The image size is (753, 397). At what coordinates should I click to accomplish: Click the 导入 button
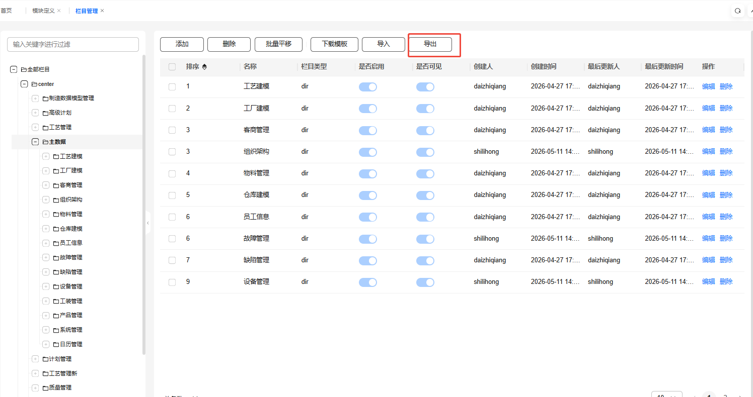point(384,44)
